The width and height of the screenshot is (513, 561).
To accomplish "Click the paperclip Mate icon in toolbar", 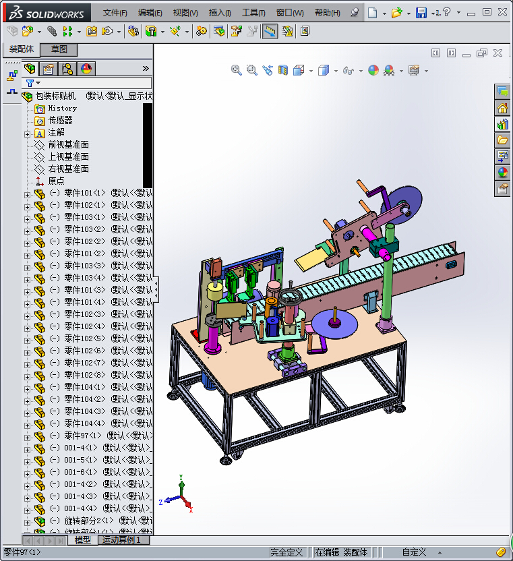I will 52,32.
